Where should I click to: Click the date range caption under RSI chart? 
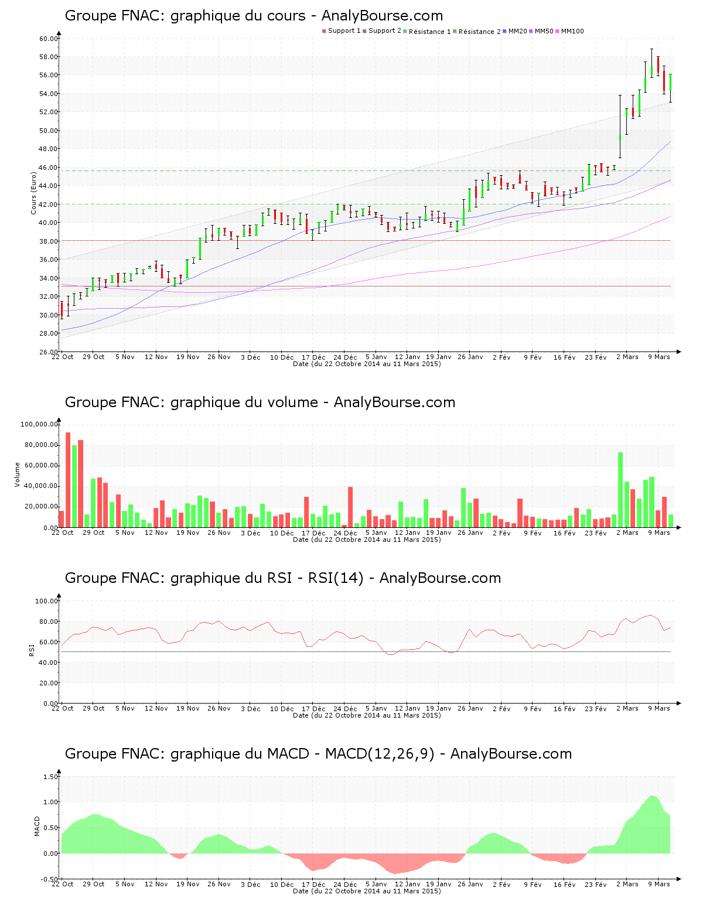367,715
